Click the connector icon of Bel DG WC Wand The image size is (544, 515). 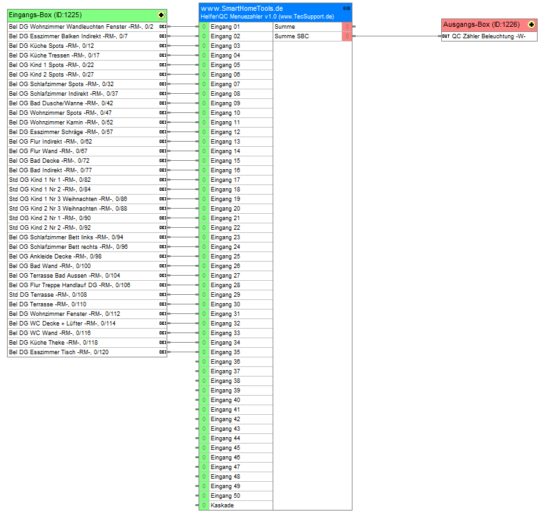point(162,333)
